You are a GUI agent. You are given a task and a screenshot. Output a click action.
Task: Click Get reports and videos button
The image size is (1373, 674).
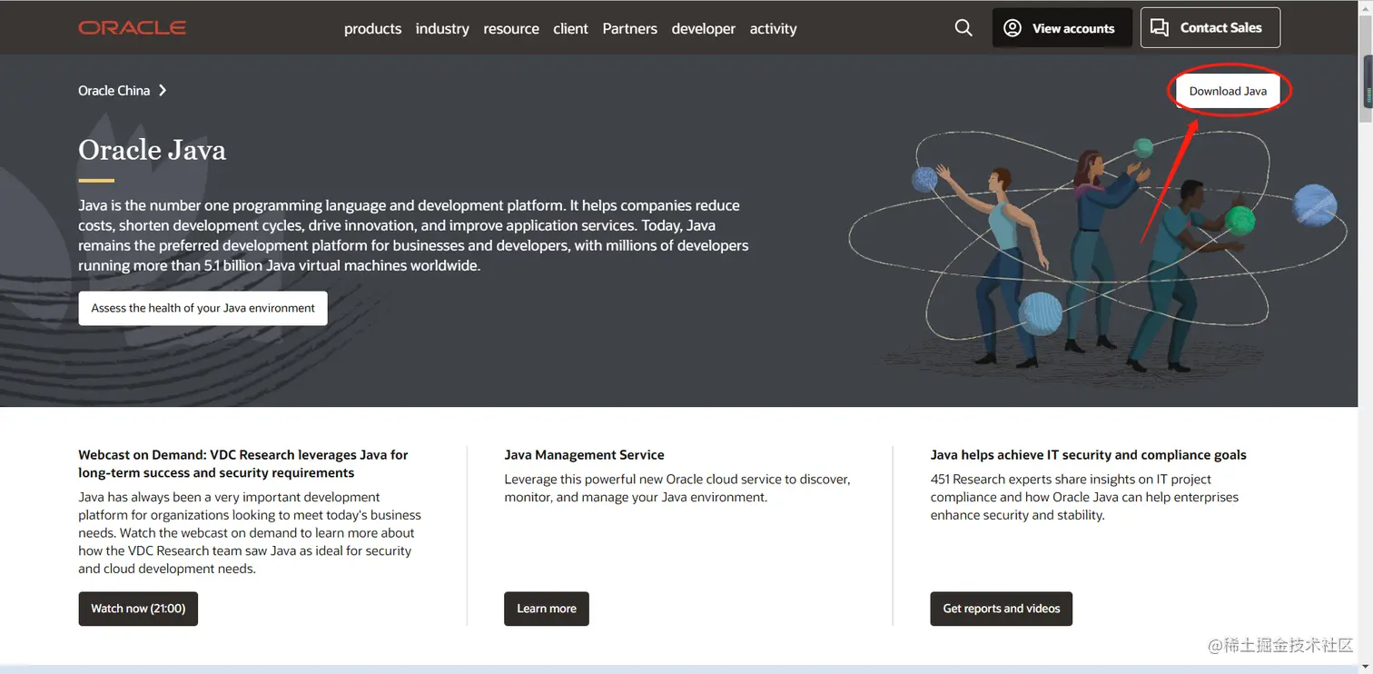point(1002,609)
